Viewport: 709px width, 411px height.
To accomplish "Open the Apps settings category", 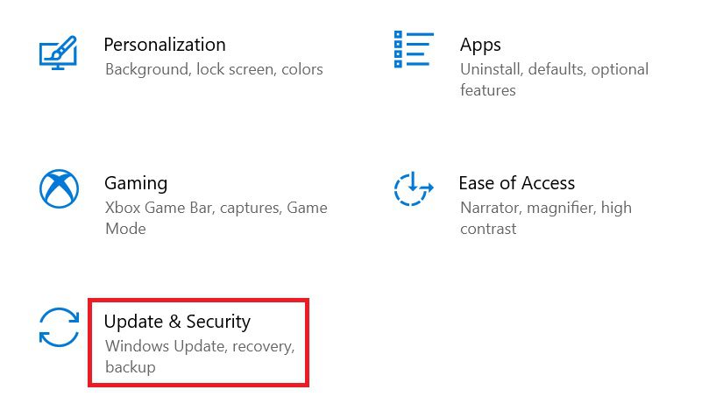I will tap(480, 46).
